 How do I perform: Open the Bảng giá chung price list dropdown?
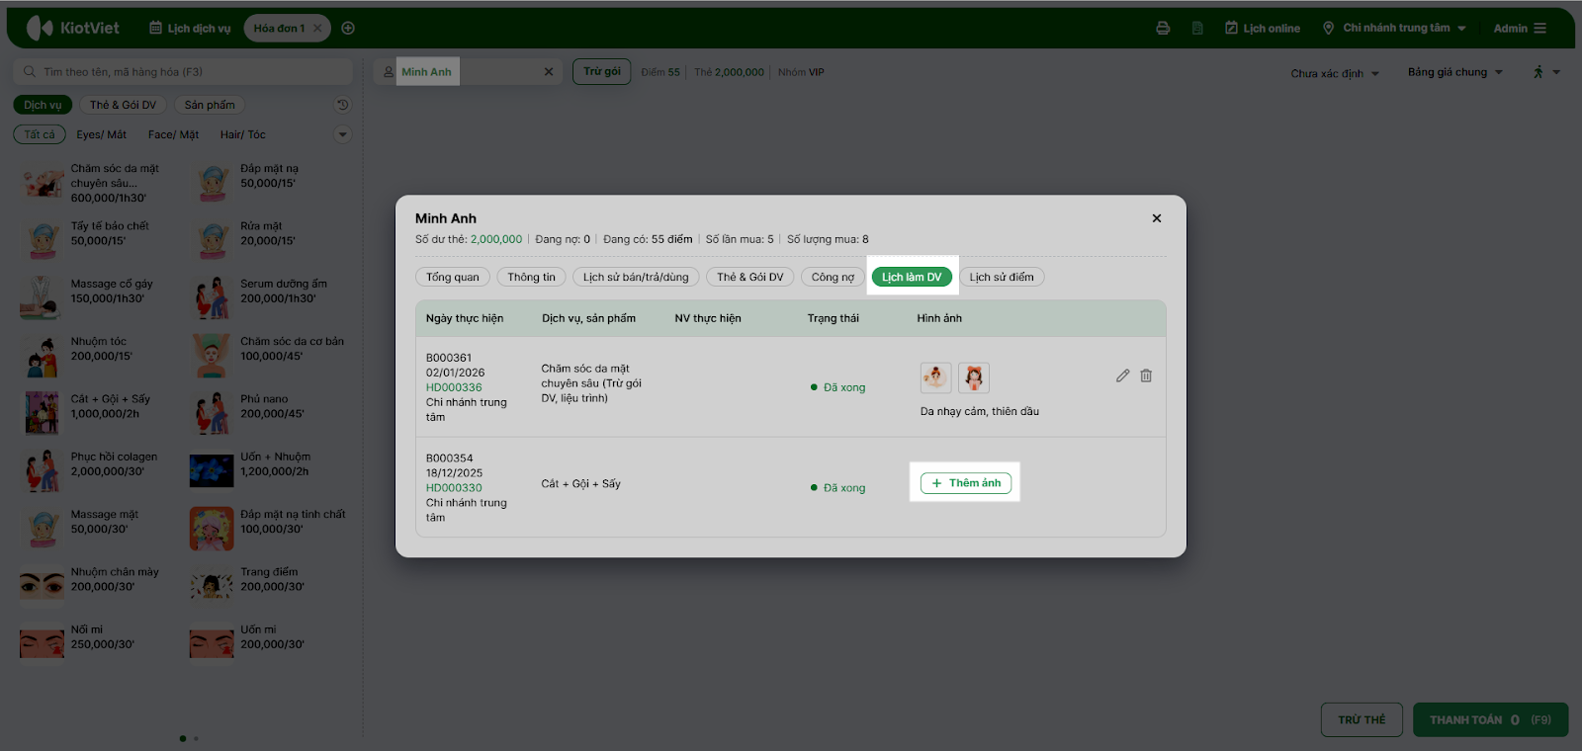pos(1455,72)
